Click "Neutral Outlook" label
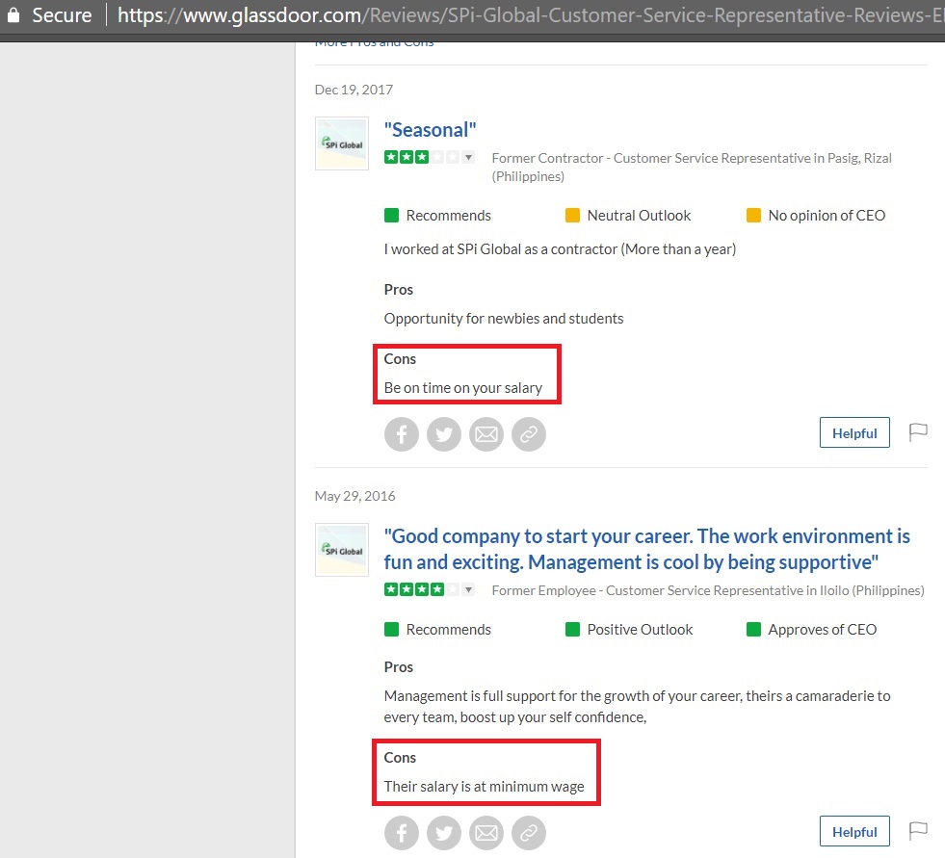This screenshot has width=945, height=858. click(639, 216)
